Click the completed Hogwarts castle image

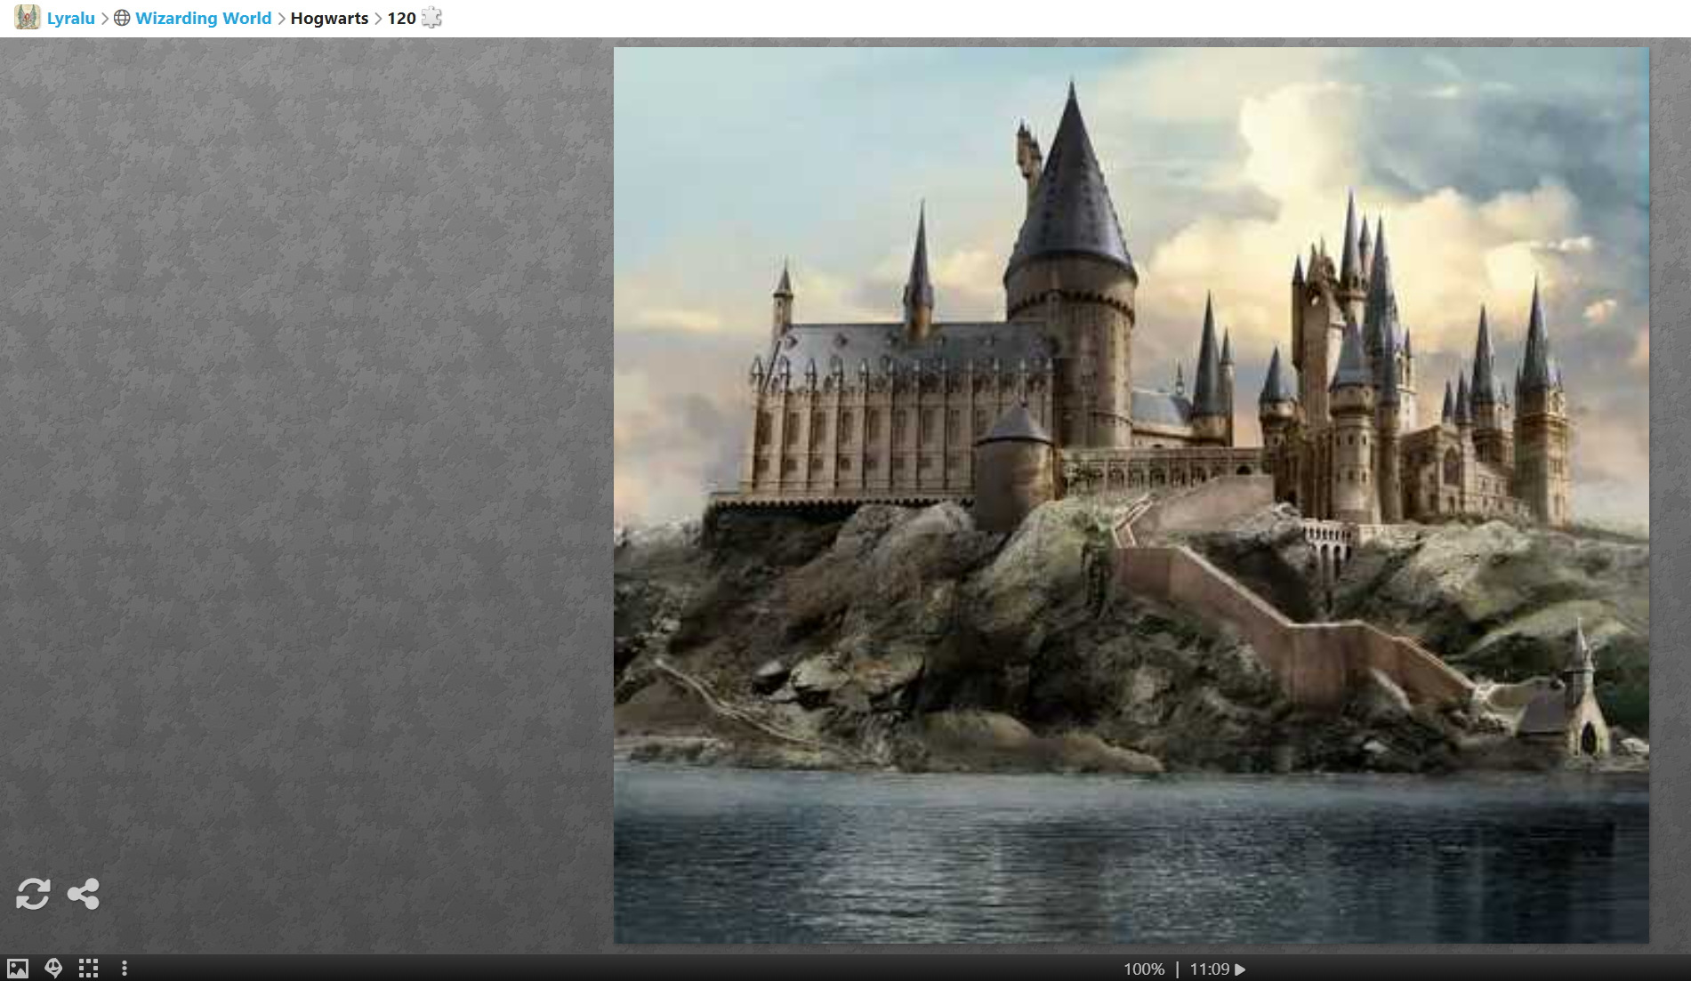click(1131, 495)
